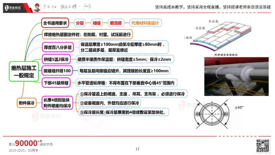Click item ① 保冷管道上的裙座 text
275x155 pixels.
pyautogui.click(x=133, y=94)
